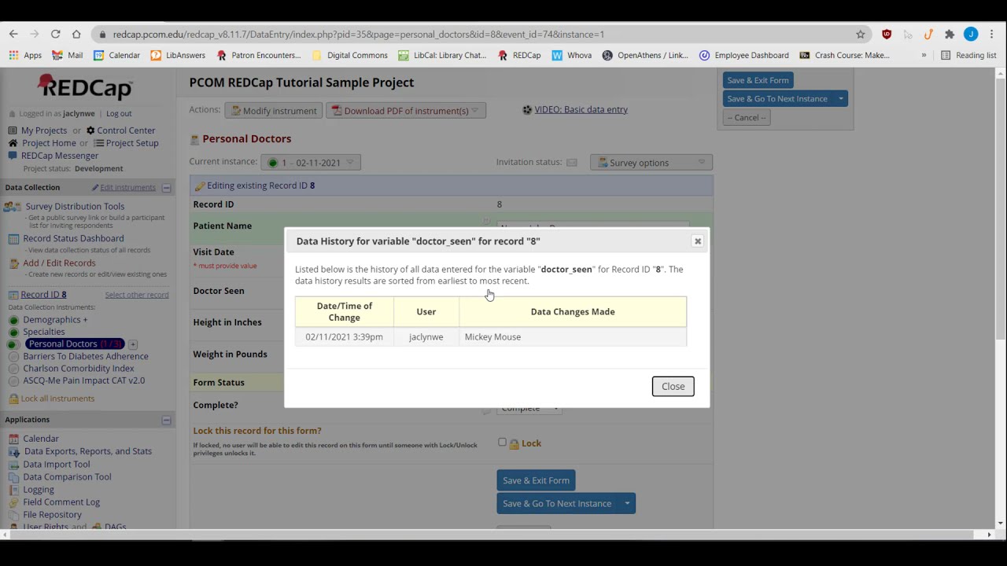
Task: Open the Demographics + instrument
Action: click(55, 320)
